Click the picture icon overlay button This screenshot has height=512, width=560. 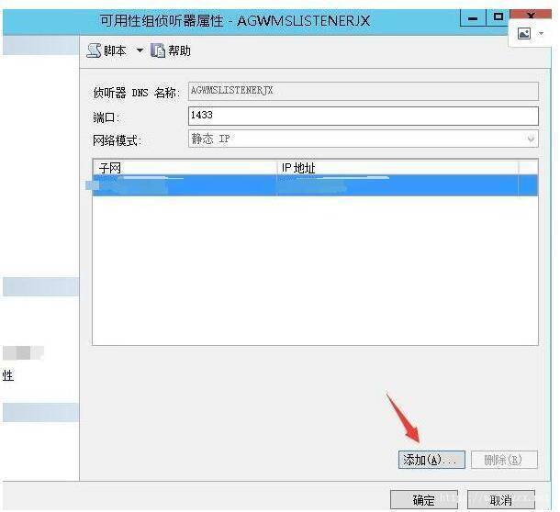[524, 34]
